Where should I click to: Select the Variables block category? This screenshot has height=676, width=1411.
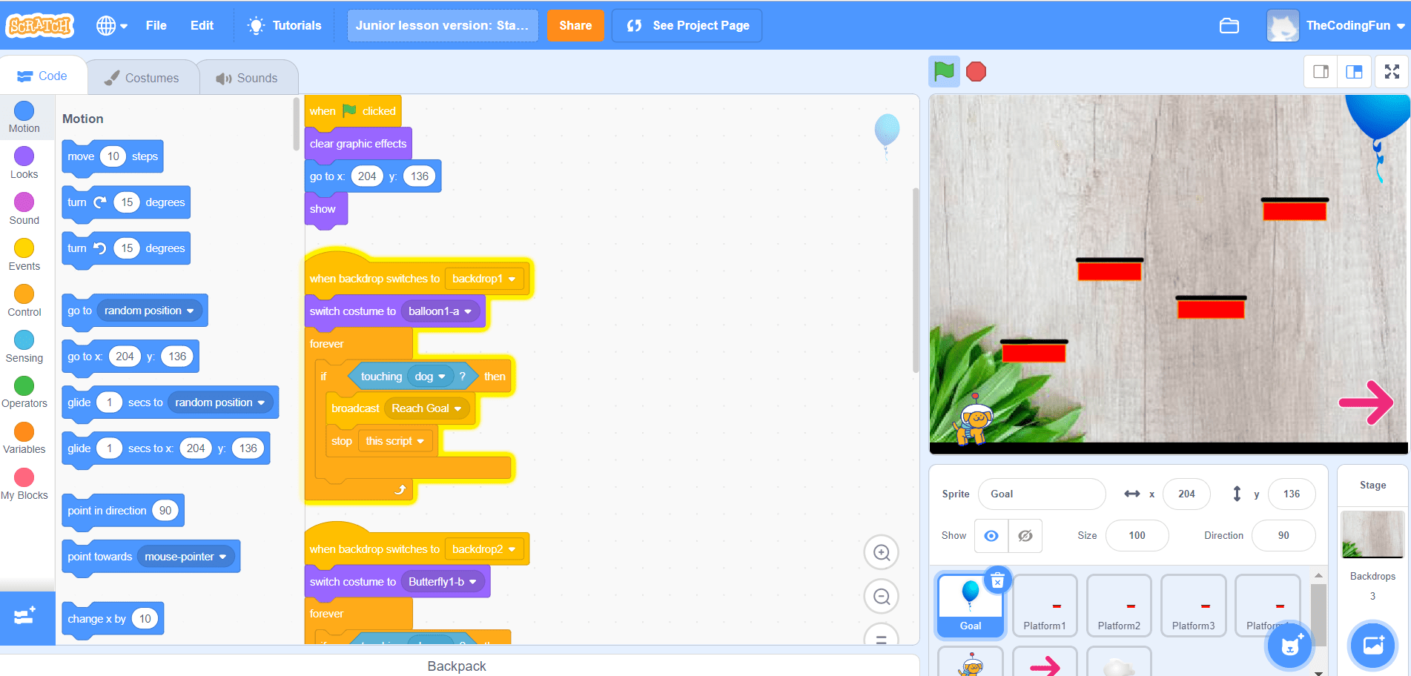pyautogui.click(x=24, y=440)
